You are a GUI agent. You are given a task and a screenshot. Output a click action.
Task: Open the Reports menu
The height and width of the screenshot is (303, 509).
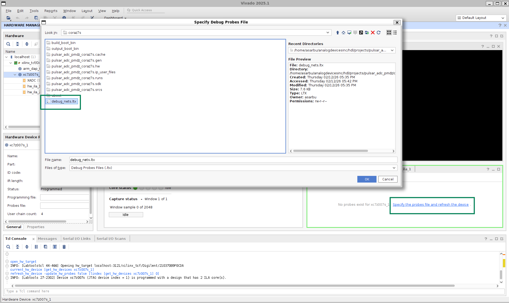51,11
